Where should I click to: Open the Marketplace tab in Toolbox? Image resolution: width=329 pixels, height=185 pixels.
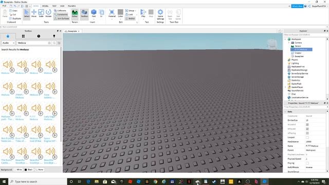(x=8, y=36)
